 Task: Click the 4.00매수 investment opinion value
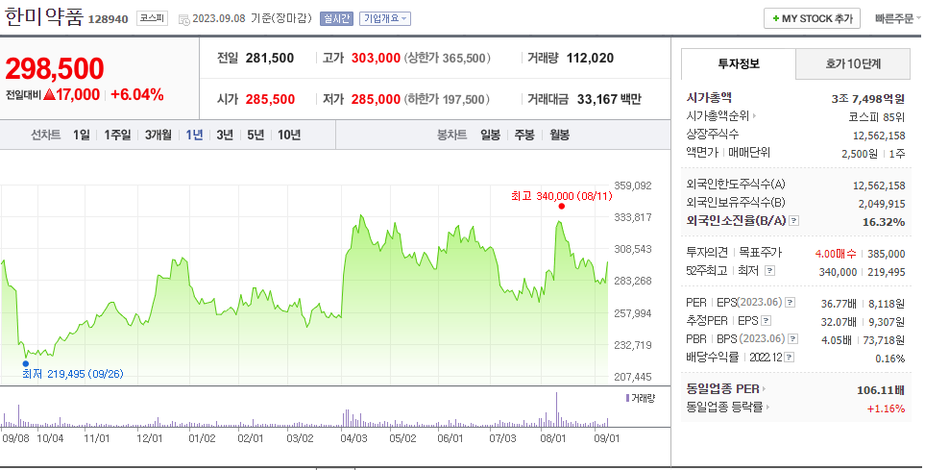[836, 254]
